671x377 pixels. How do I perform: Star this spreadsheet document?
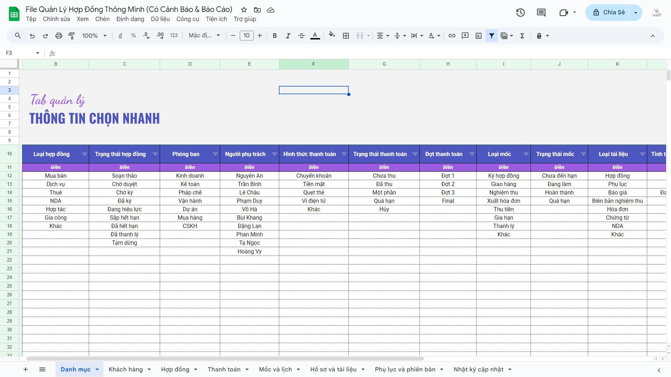tap(244, 10)
